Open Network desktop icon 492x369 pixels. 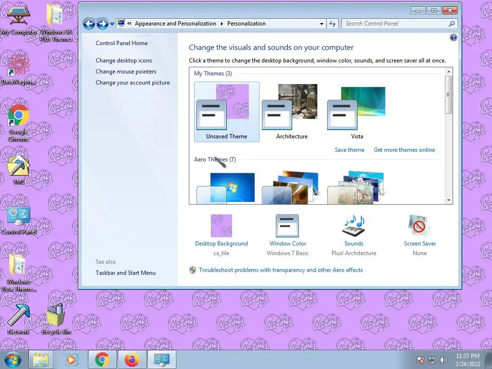(19, 320)
